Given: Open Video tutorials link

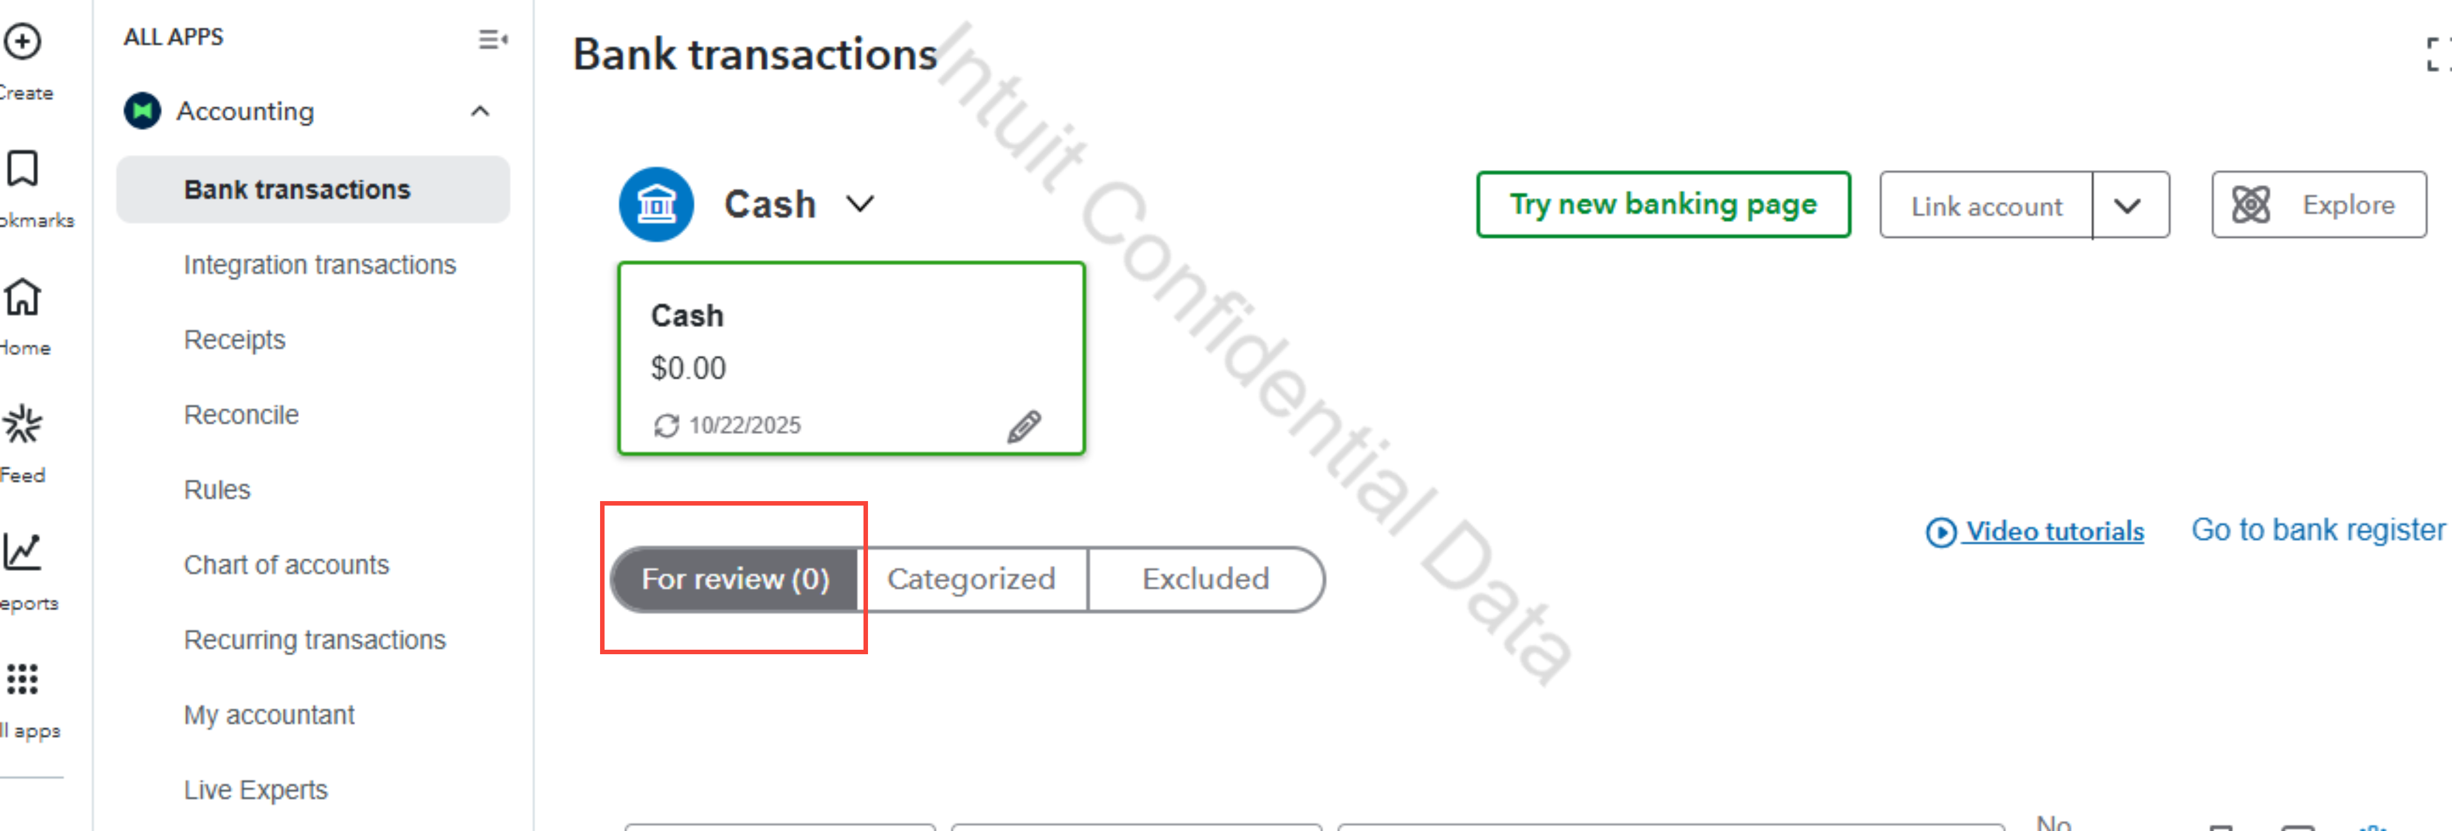Looking at the screenshot, I should (x=2053, y=531).
